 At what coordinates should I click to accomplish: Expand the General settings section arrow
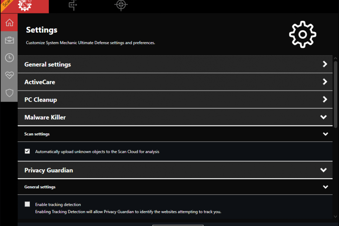tap(325, 64)
